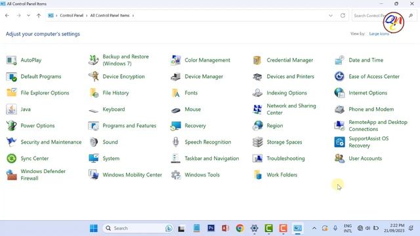The image size is (420, 236).
Task: Click the Forward navigation arrow
Action: point(18,16)
